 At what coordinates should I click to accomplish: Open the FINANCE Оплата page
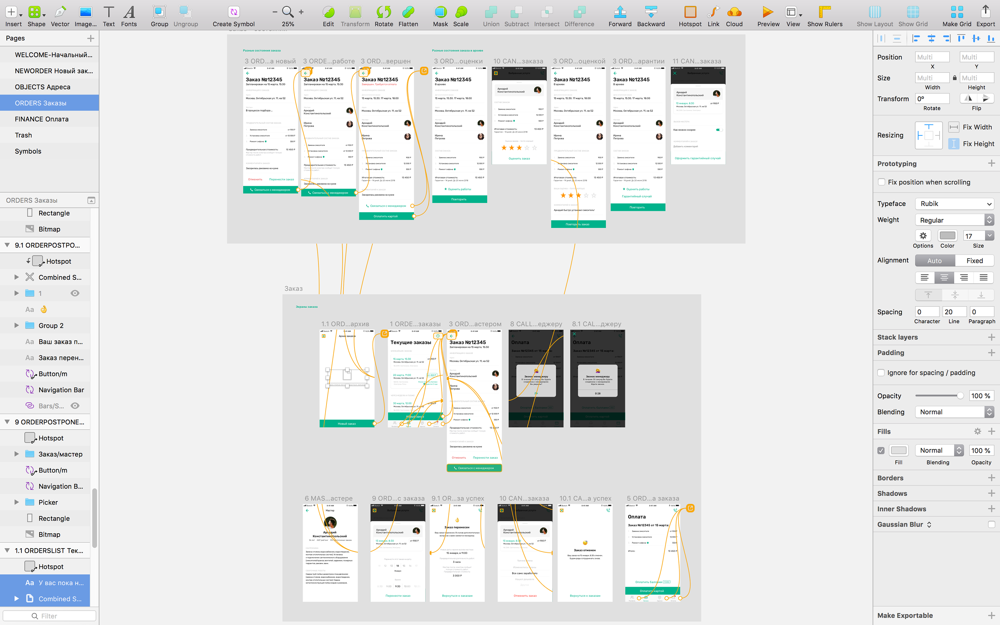42,119
